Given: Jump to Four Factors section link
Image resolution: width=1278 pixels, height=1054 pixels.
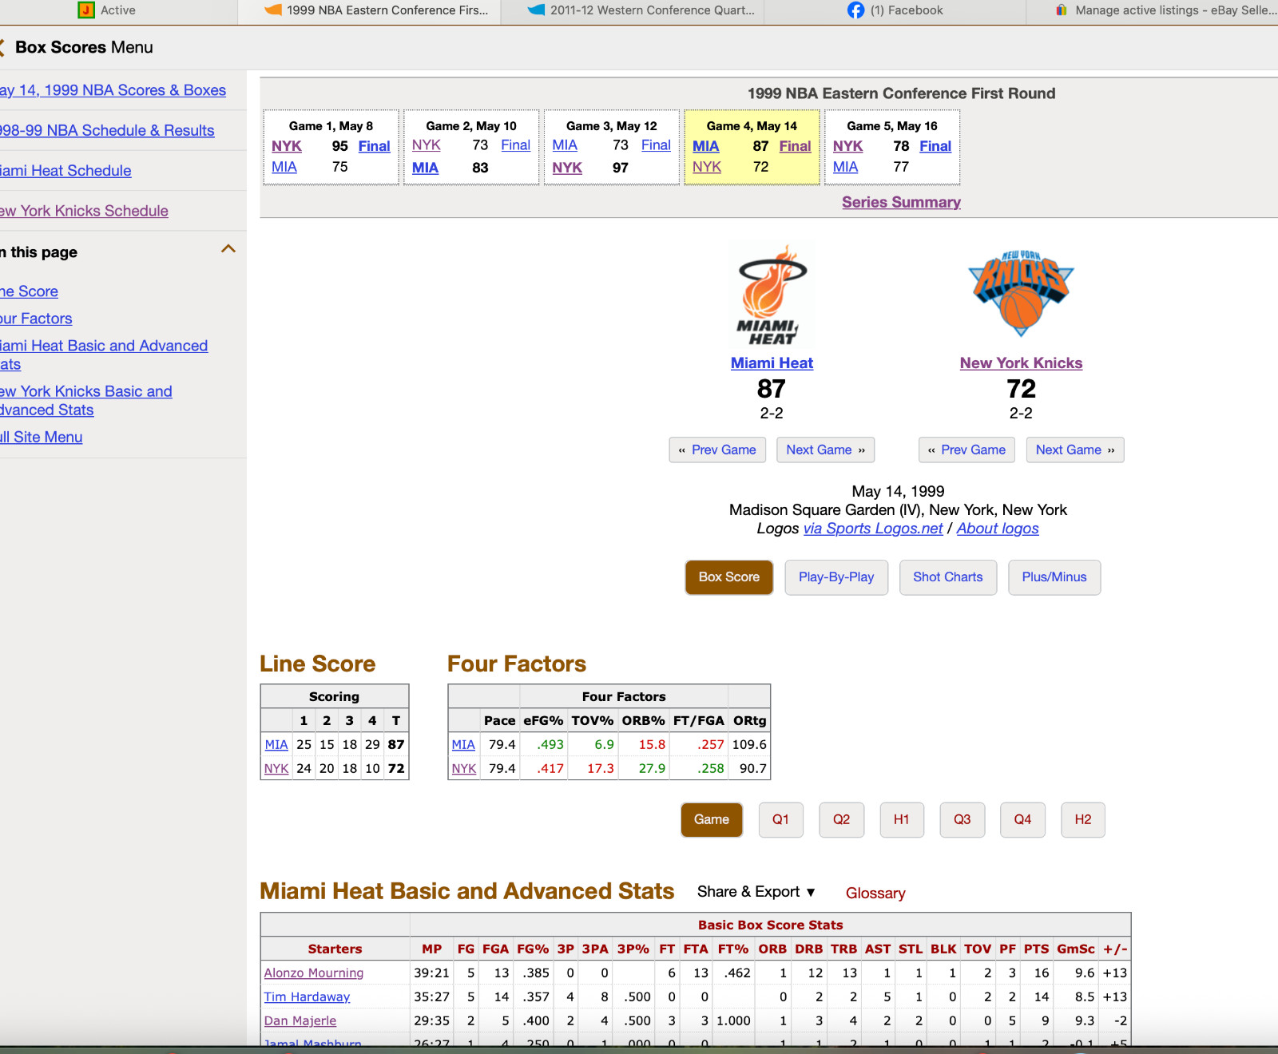Looking at the screenshot, I should click(36, 319).
